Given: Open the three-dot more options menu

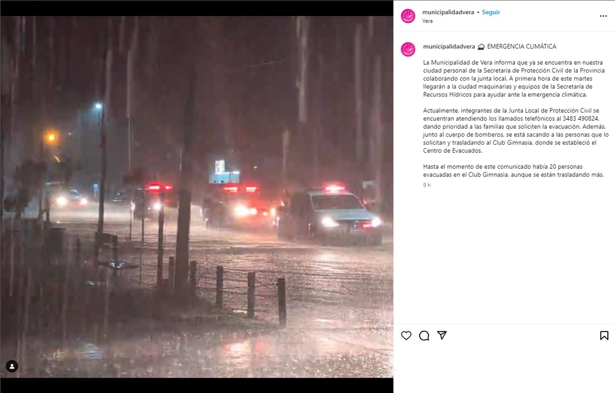Looking at the screenshot, I should 603,16.
